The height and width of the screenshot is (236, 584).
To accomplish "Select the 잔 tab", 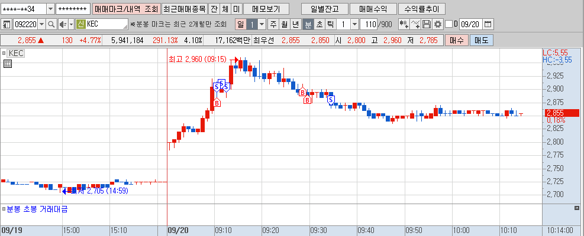I will click(214, 8).
